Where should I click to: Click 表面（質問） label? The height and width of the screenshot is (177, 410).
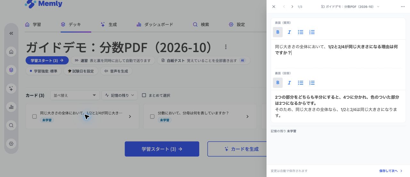(283, 23)
